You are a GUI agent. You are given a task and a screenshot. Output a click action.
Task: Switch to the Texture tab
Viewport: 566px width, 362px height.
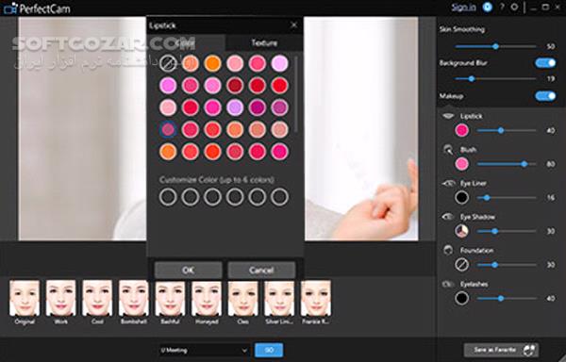tap(264, 43)
